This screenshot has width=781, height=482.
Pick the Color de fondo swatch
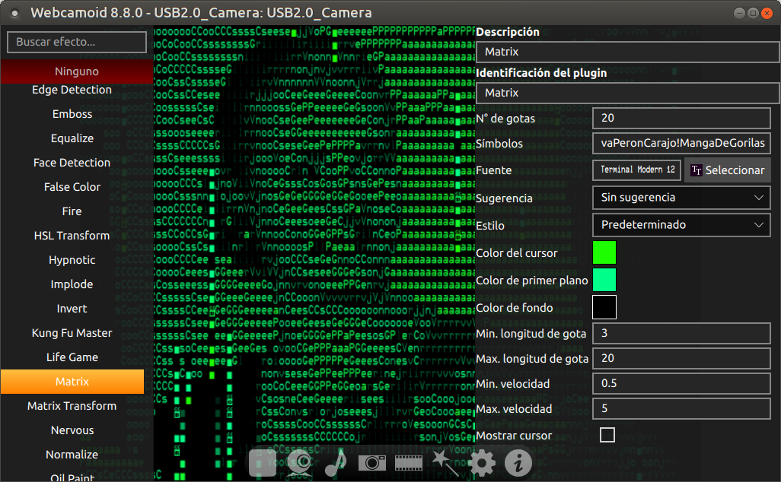point(604,307)
